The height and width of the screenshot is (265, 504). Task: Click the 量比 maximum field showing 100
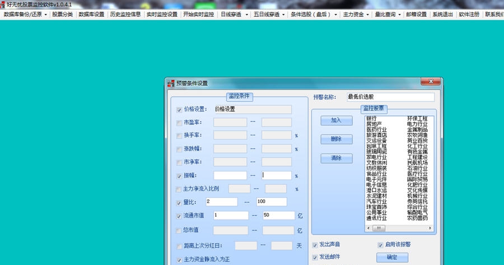click(x=272, y=202)
